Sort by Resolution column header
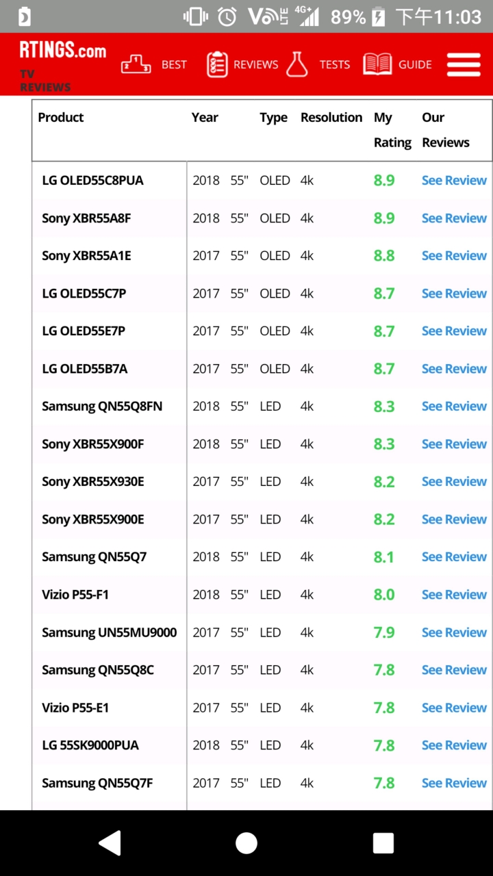This screenshot has width=493, height=876. coord(331,117)
